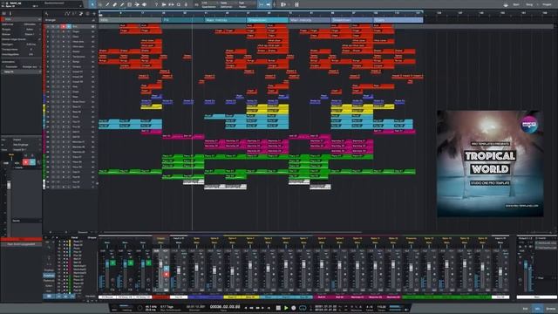Select the Pre arranger section
558x314 pixels.
point(183,20)
